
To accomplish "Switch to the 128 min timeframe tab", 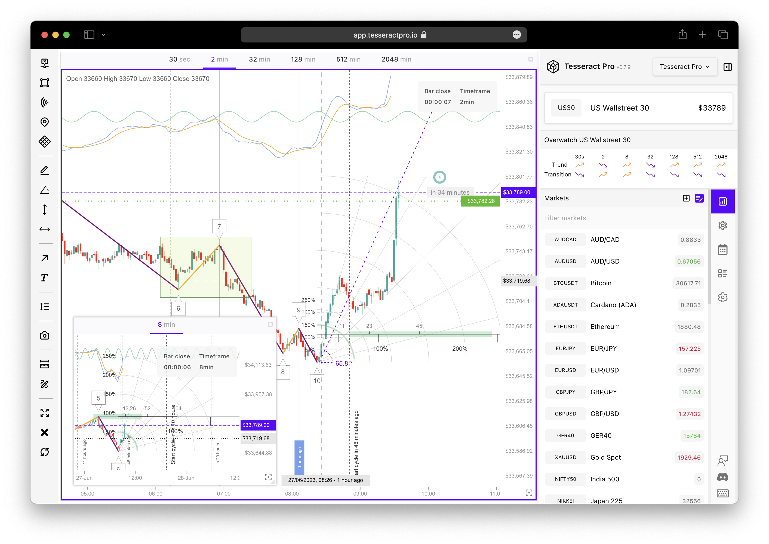I will pyautogui.click(x=303, y=59).
